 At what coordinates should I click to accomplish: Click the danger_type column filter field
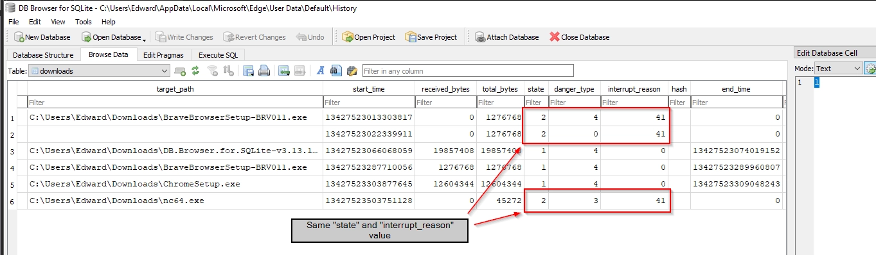click(574, 103)
